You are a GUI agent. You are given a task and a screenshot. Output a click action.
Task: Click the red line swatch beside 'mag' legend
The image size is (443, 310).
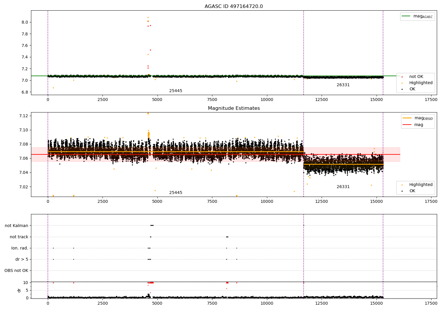(407, 125)
